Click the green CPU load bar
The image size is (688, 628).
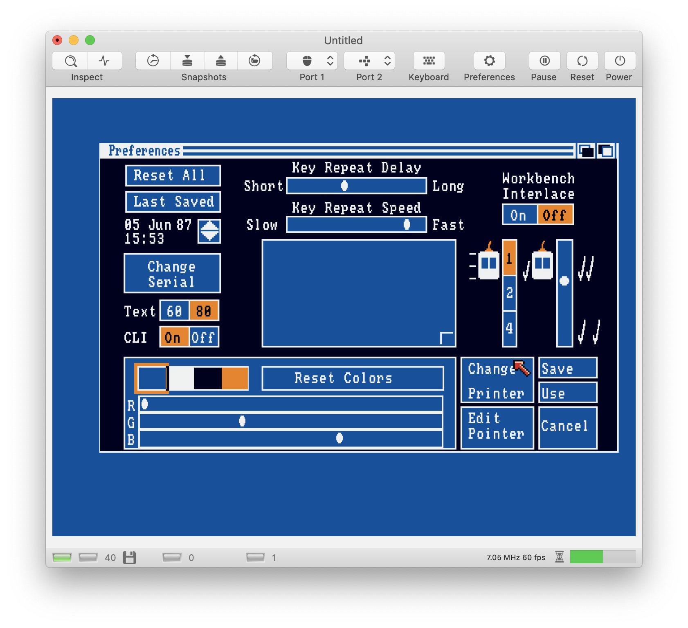pyautogui.click(x=586, y=557)
